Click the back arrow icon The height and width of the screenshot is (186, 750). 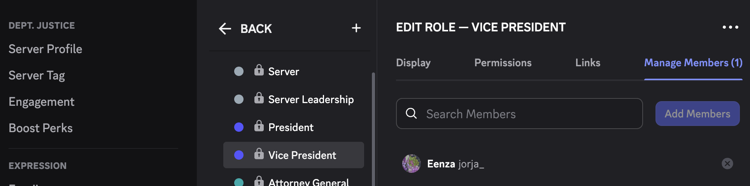225,29
